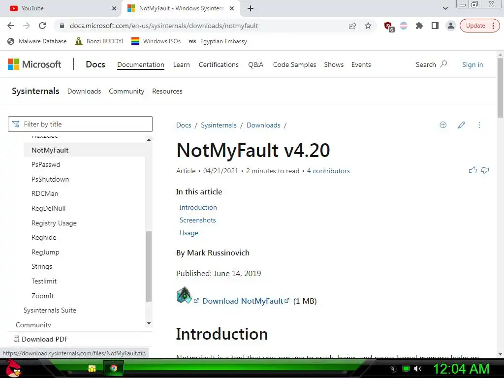Open Sysinternals Suite sidebar entry

[50, 311]
